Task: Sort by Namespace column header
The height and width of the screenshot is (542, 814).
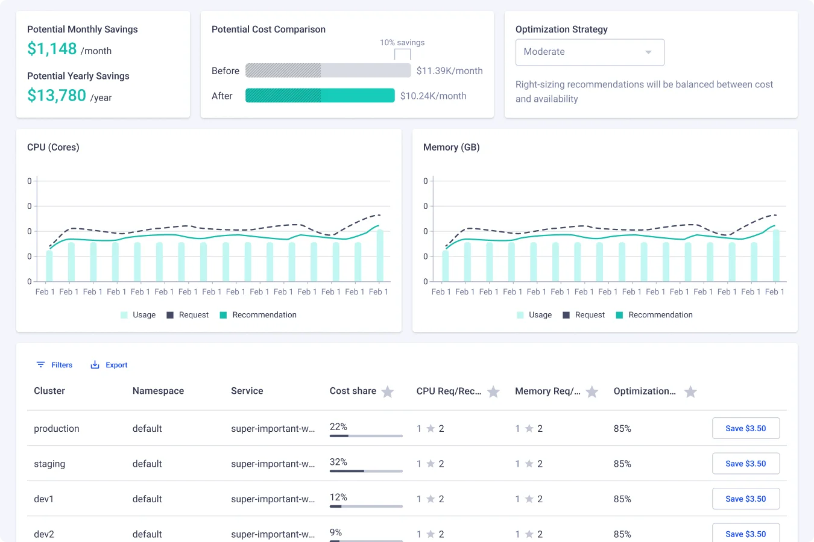Action: [158, 391]
